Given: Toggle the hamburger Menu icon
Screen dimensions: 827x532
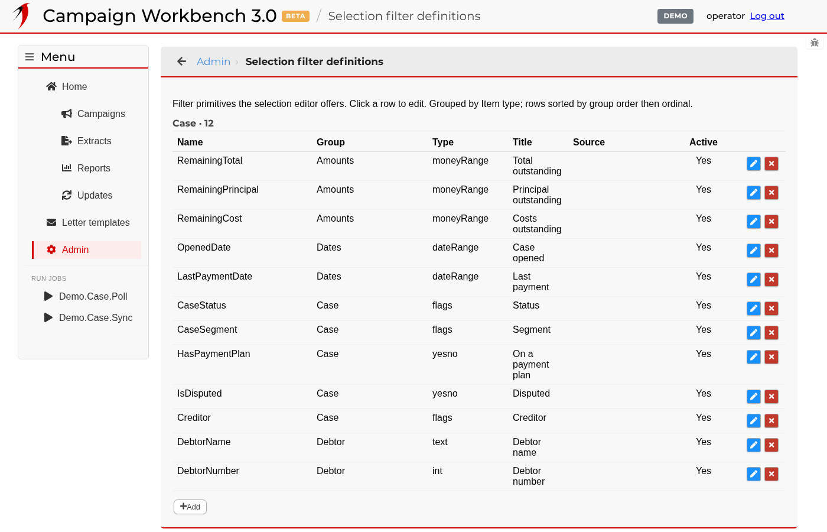Looking at the screenshot, I should tap(30, 57).
